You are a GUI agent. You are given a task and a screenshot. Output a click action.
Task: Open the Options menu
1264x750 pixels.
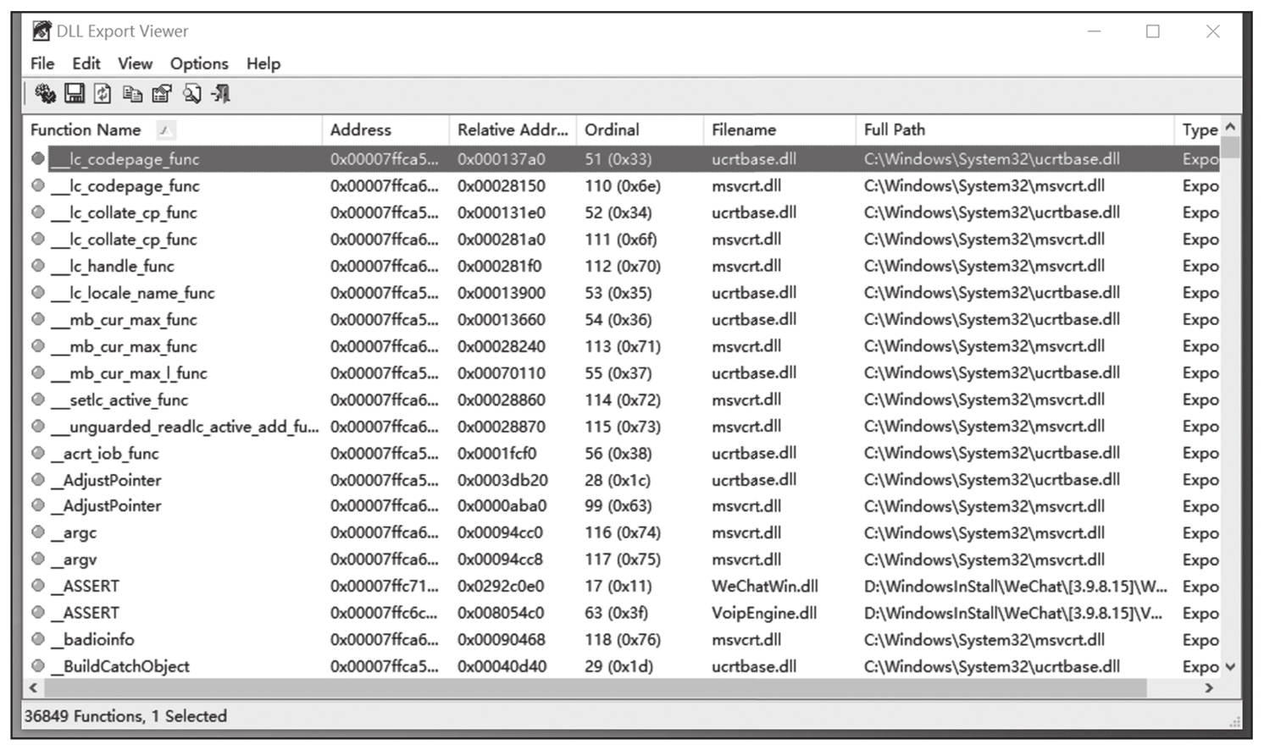pos(199,63)
